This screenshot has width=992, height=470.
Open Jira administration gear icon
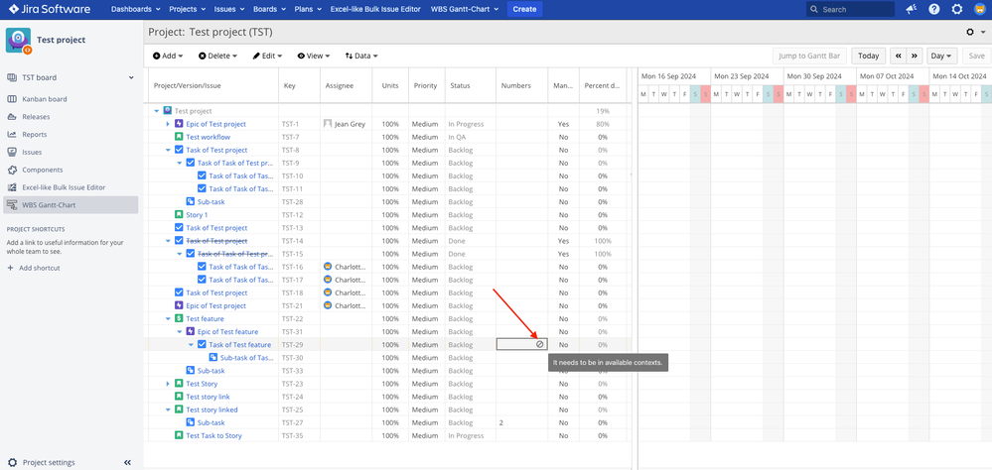957,10
